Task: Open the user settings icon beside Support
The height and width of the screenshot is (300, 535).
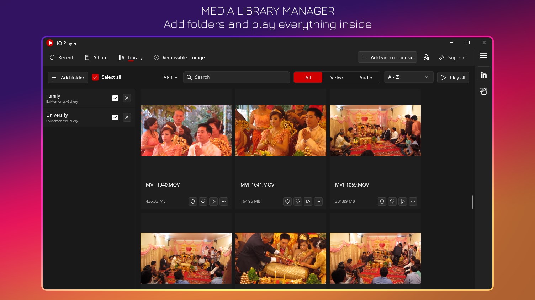Action: 427,57
